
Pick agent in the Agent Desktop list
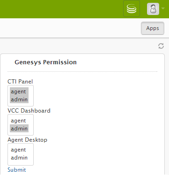[19, 150]
